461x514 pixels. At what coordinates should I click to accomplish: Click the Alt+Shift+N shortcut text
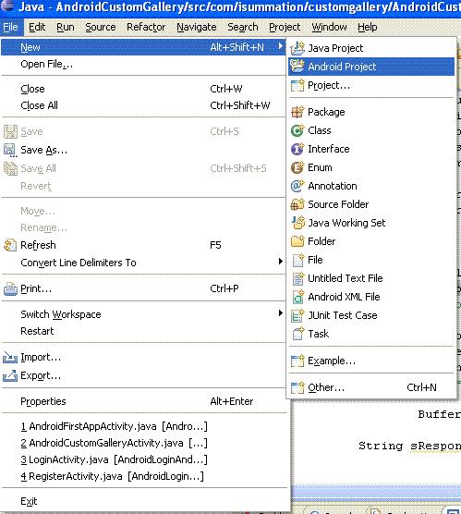pos(237,47)
